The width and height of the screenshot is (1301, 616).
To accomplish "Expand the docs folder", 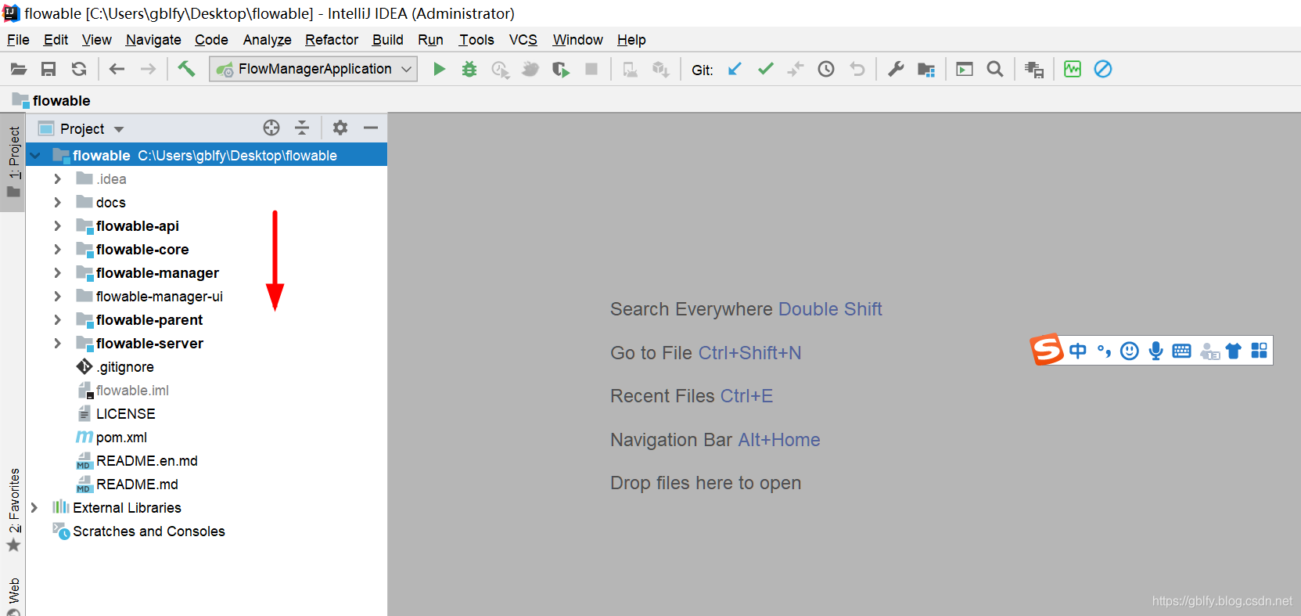I will pos(57,203).
